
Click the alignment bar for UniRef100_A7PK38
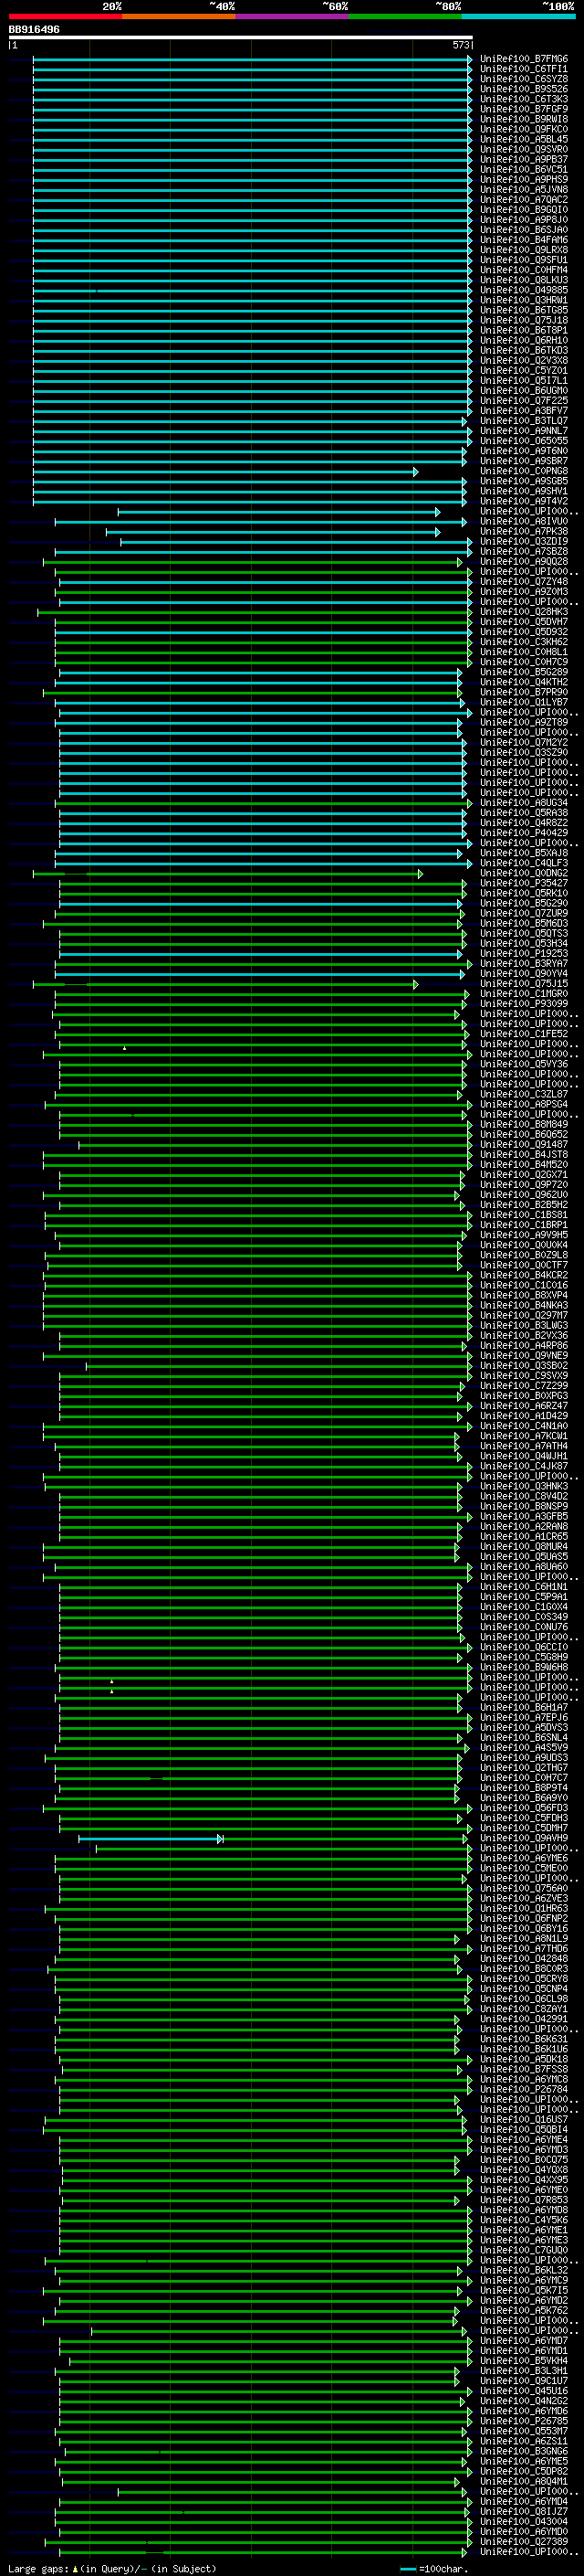click(x=273, y=532)
